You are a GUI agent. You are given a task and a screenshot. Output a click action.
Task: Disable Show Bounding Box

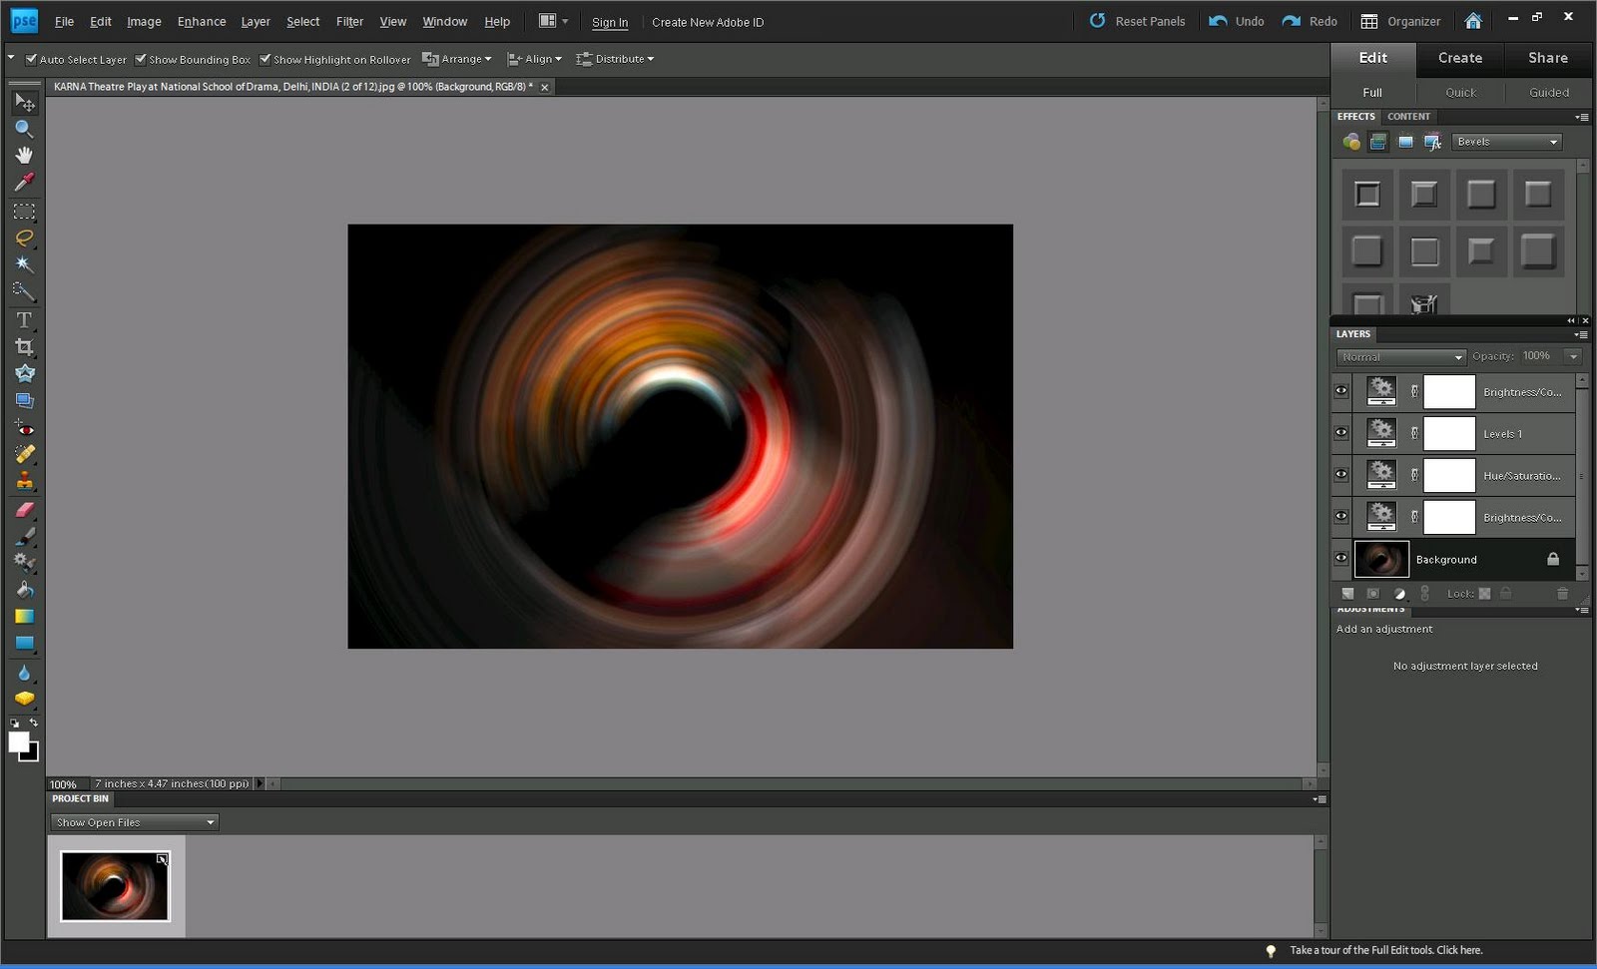tap(140, 59)
